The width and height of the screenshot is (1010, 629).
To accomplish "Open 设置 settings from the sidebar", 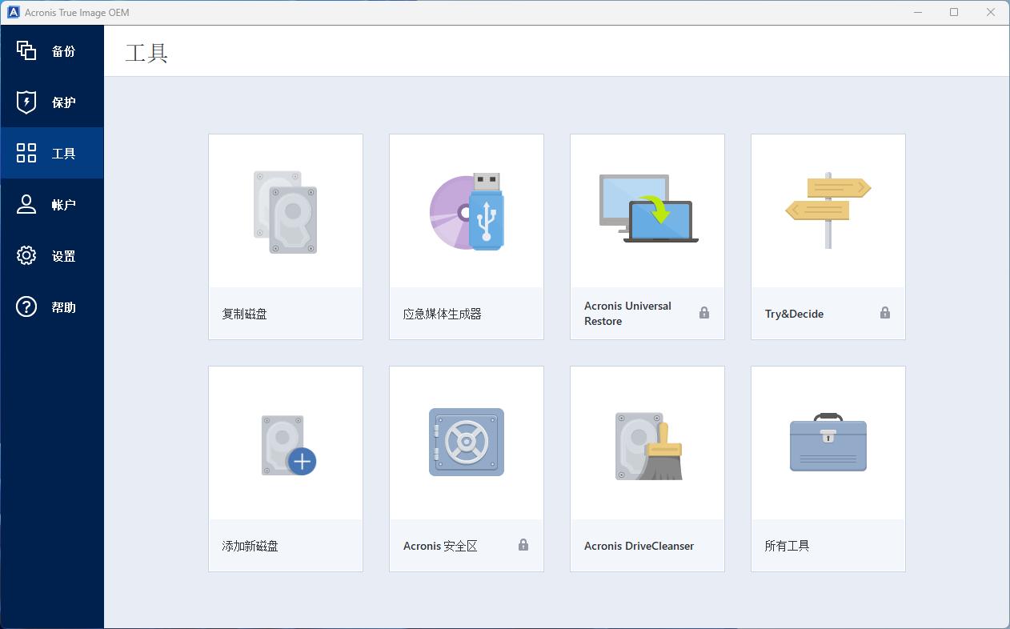I will pos(51,255).
